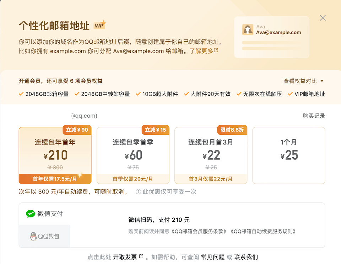Viewport: 341px width, 264px height.
Task: Click the external link icon after 了解更多
Action: pyautogui.click(x=216, y=50)
